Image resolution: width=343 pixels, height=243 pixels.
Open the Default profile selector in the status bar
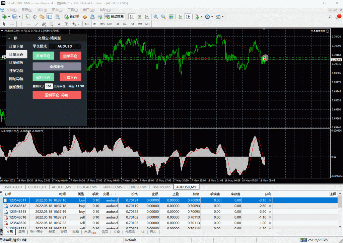[x=130, y=240]
